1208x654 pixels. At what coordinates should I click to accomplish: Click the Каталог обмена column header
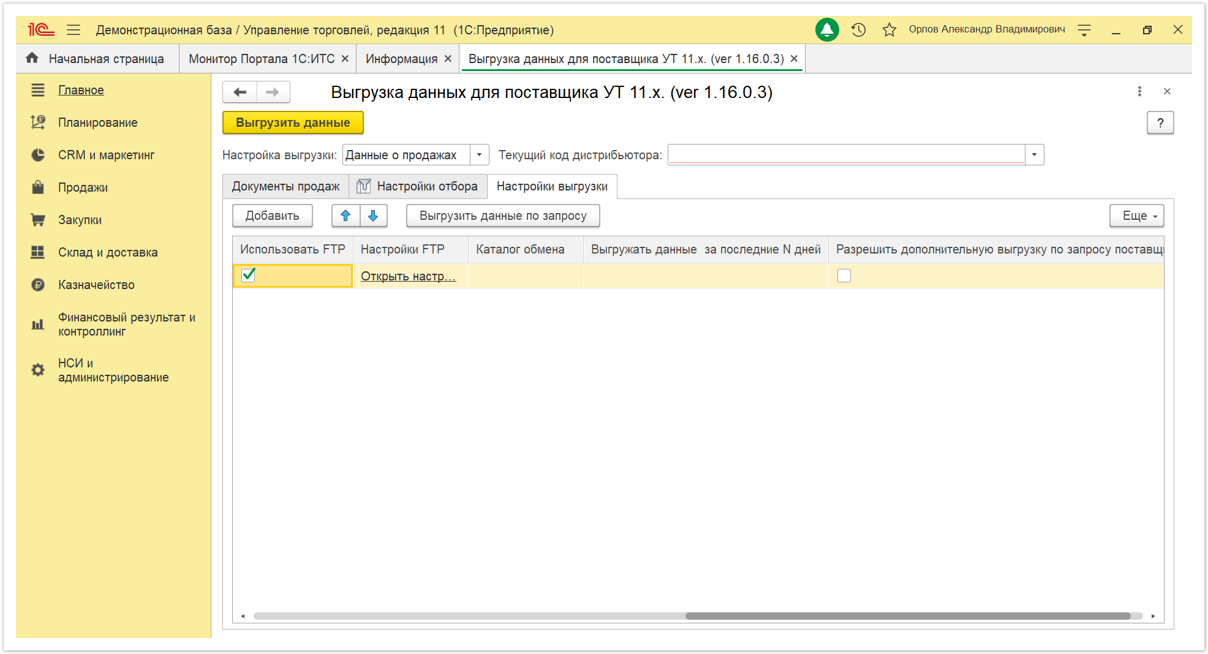(526, 249)
